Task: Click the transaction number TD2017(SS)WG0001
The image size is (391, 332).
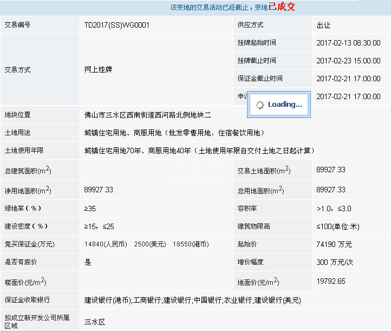Action: point(117,25)
